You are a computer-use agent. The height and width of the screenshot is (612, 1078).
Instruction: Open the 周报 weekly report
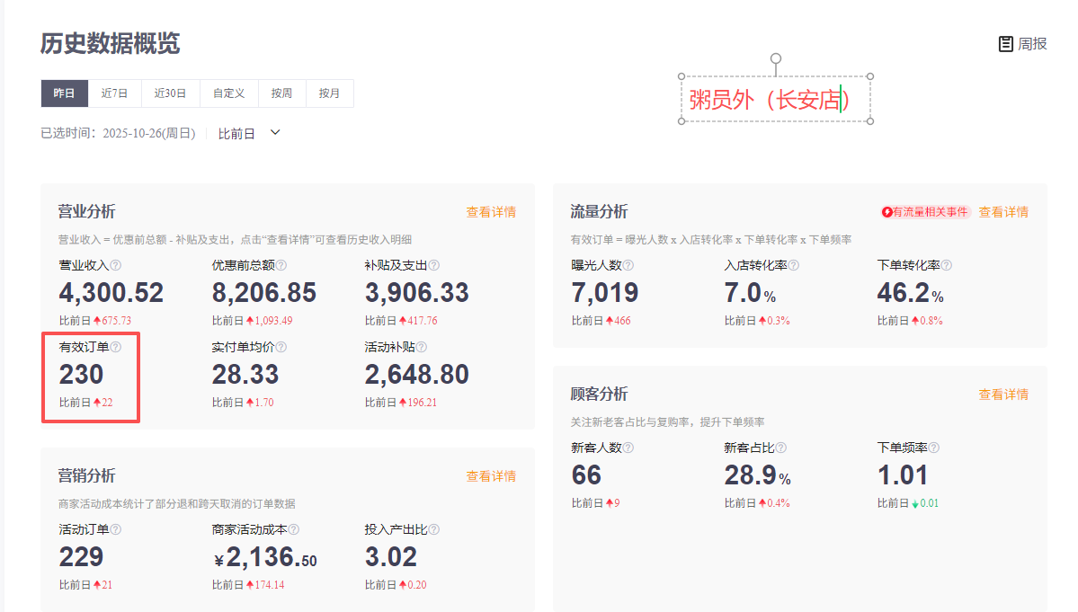[x=1023, y=43]
